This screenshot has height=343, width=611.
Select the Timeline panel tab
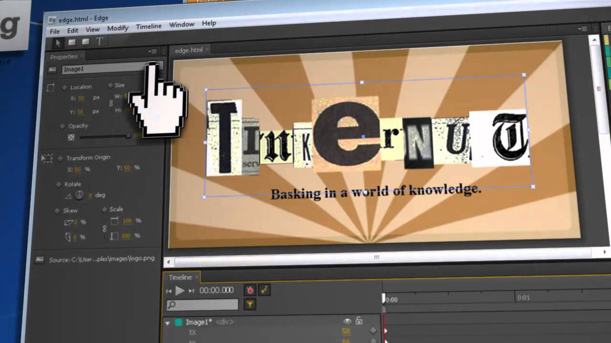click(x=180, y=277)
